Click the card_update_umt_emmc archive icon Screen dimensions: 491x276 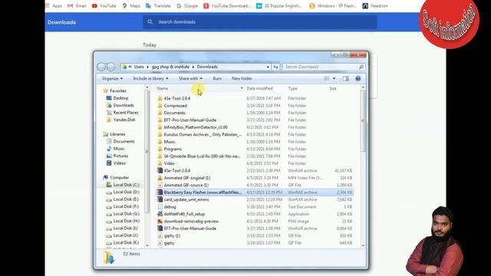(160, 199)
